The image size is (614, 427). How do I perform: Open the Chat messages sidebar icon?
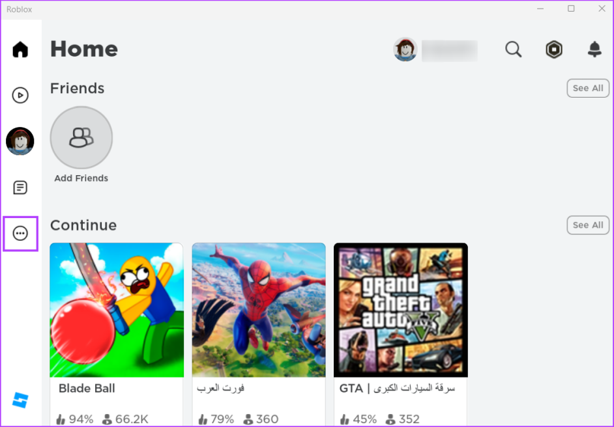coord(20,188)
